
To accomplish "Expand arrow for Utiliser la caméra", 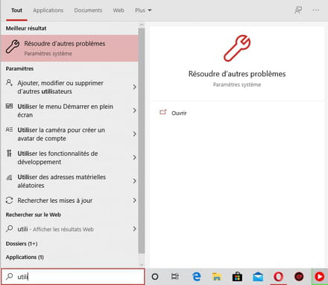I will [x=134, y=134].
